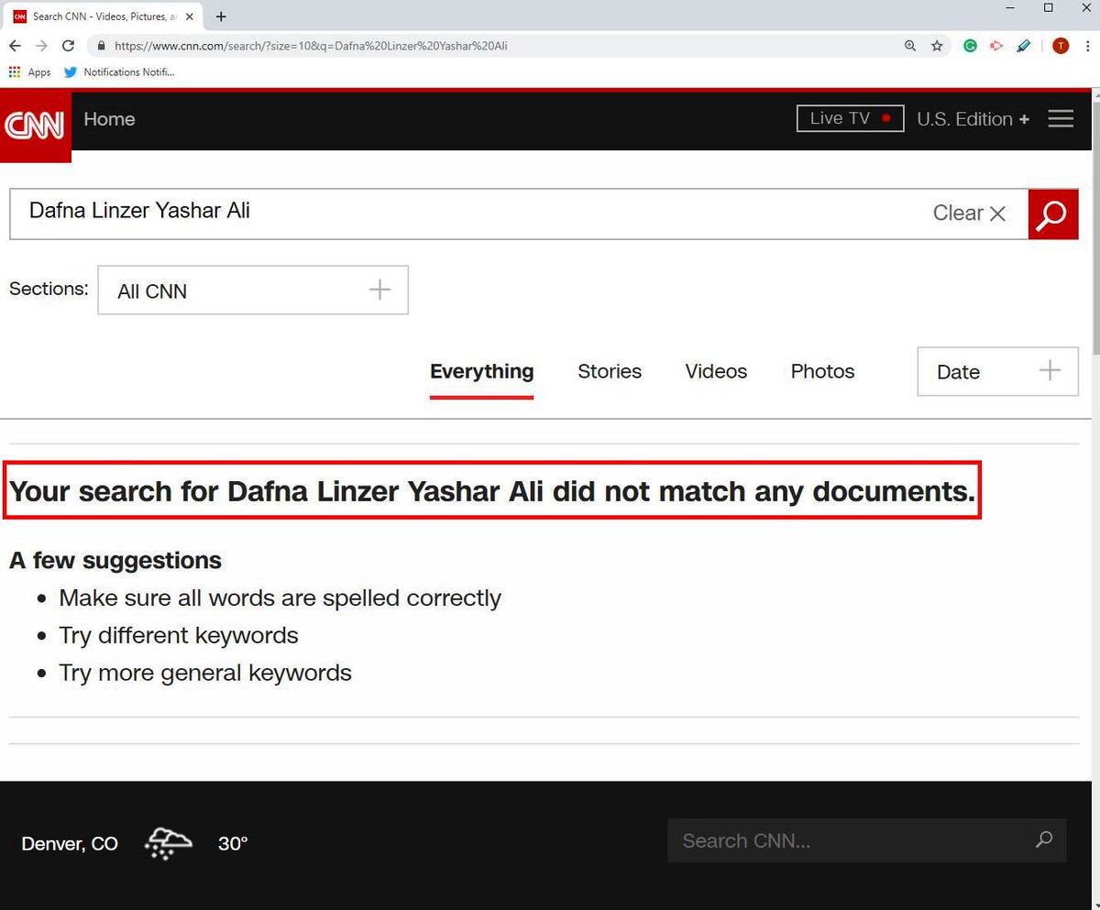Go back with browser back arrow

(15, 46)
